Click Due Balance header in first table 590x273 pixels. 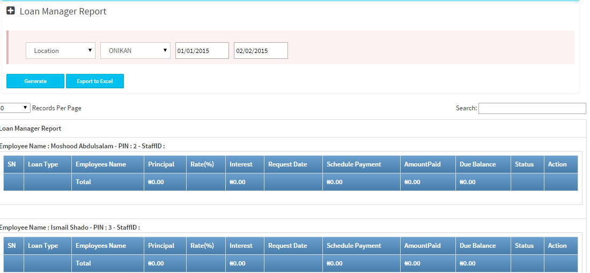(x=477, y=164)
